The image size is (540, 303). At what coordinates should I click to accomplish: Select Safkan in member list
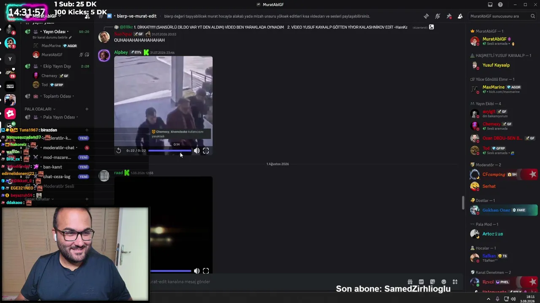tap(504, 258)
